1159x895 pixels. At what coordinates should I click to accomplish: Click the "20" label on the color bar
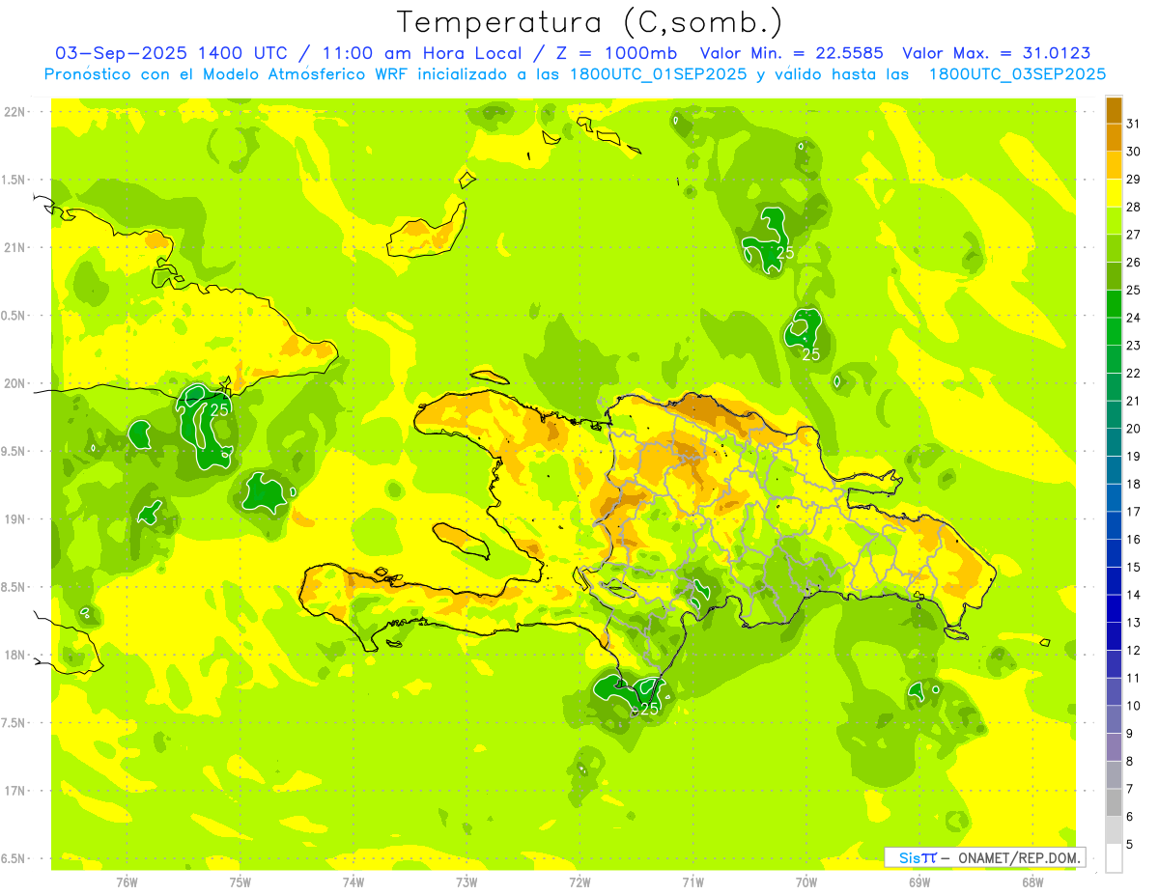(1134, 429)
